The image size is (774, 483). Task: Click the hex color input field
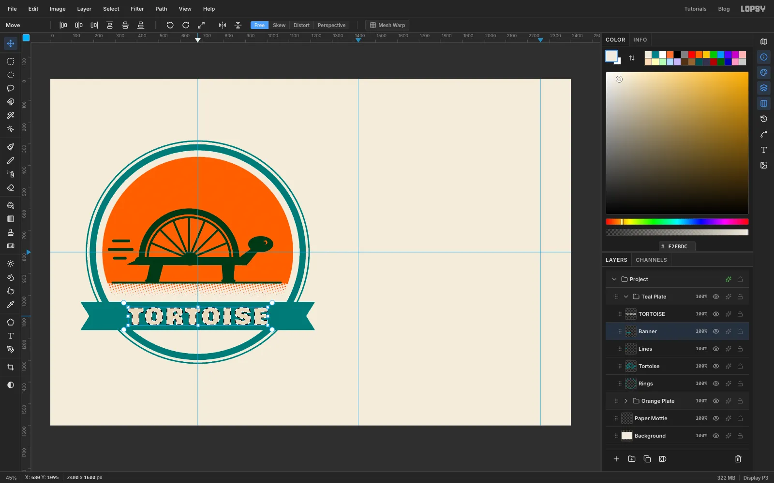(x=677, y=246)
